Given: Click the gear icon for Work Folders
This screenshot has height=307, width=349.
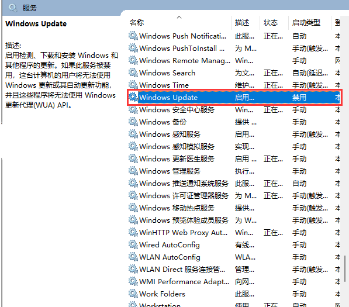Looking at the screenshot, I should [x=133, y=294].
